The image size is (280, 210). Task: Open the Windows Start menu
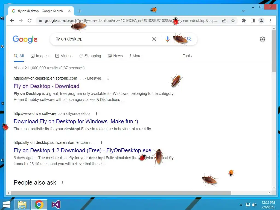(7, 205)
